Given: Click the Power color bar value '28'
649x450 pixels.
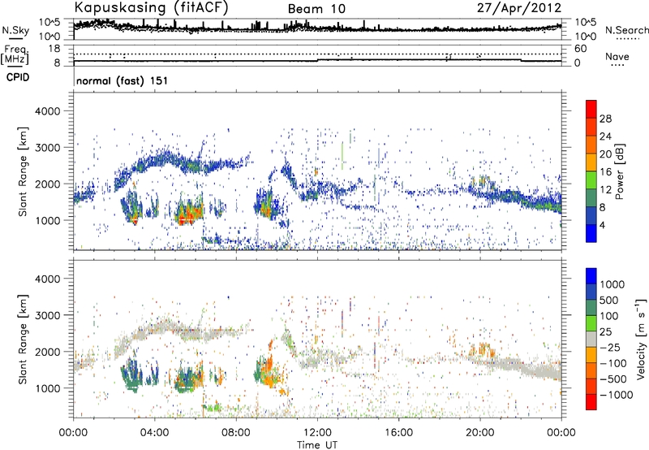Looking at the screenshot, I should pos(605,119).
